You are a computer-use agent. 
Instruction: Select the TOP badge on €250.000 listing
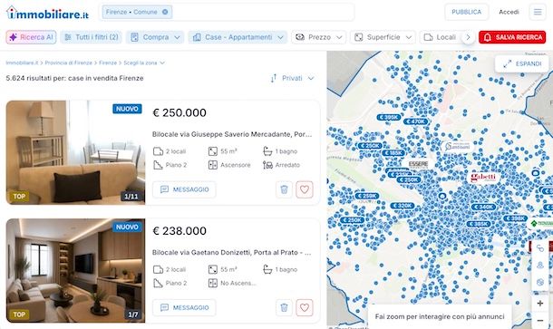[19, 197]
